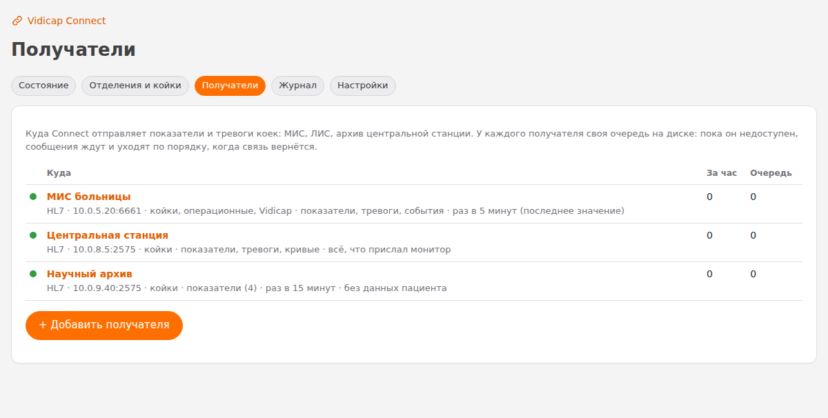The height and width of the screenshot is (418, 828).
Task: Click the HL7 10.0.5.20:6661 details line
Action: click(x=335, y=211)
